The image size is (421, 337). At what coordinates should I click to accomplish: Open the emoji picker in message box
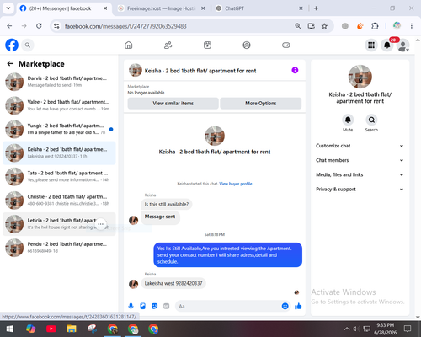coord(285,306)
